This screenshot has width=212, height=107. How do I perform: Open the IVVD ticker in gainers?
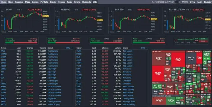(x=3, y=51)
